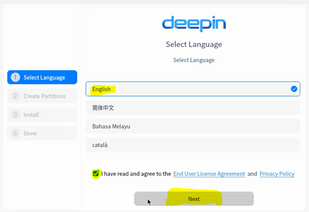Open the End User License Agreement link

pos(209,174)
